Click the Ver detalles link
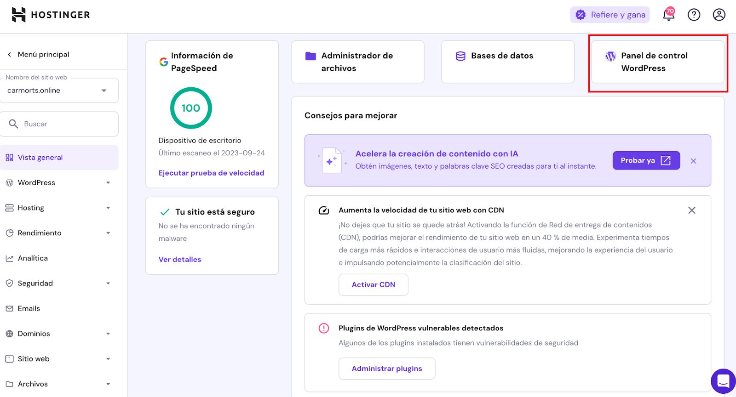The height and width of the screenshot is (397, 736). click(x=180, y=260)
